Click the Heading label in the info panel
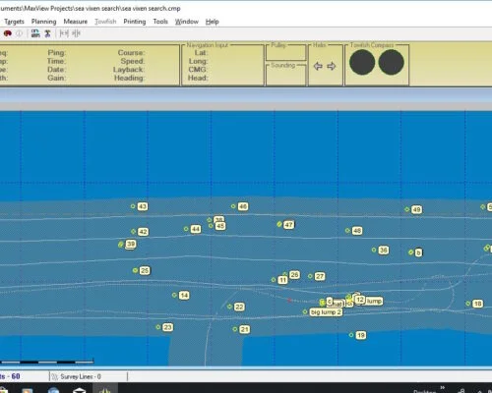Screen dimensions: 492x393 (x=129, y=78)
